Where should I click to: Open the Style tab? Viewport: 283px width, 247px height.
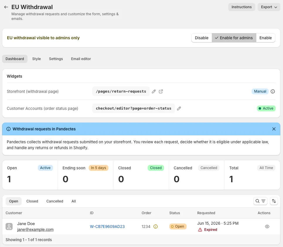(x=36, y=59)
